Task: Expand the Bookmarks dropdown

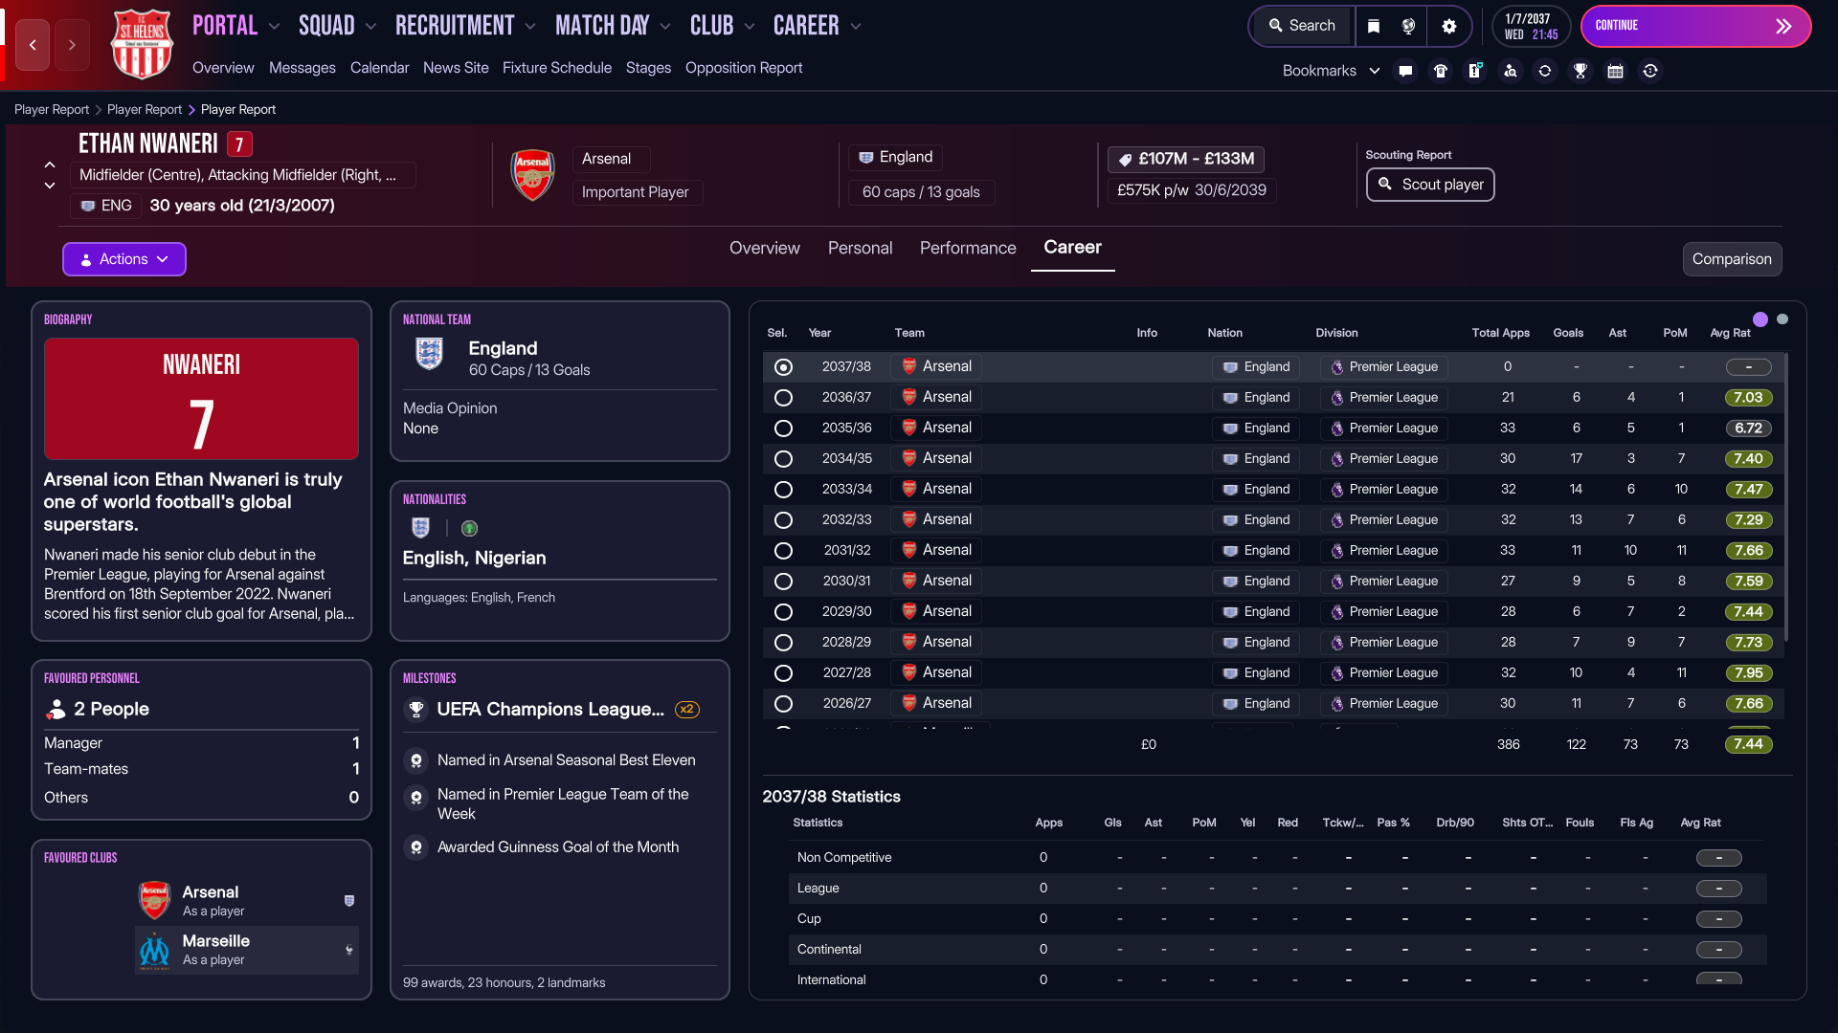Action: click(1331, 71)
